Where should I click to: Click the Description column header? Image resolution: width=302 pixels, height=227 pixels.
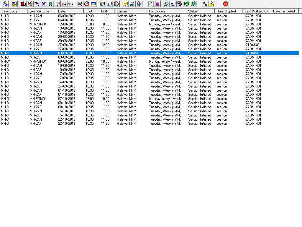click(167, 11)
